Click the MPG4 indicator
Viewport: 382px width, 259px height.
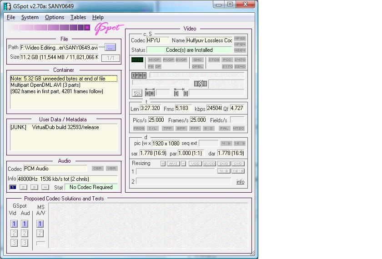(240, 45)
